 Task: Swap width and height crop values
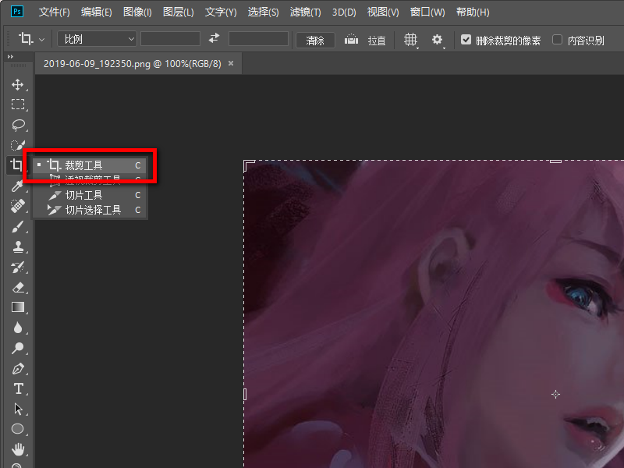pyautogui.click(x=214, y=38)
